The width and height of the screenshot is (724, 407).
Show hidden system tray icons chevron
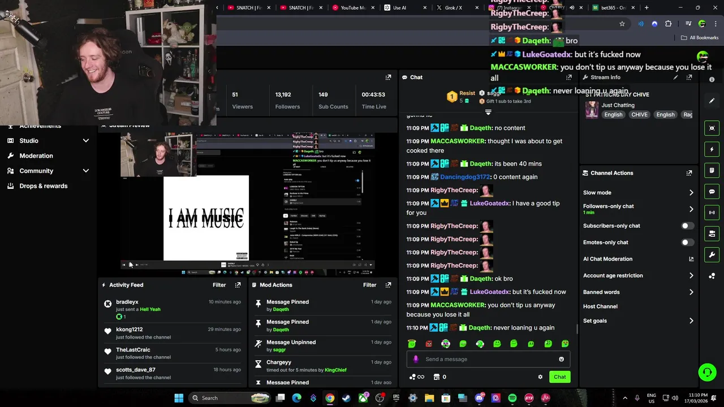tap(625, 398)
